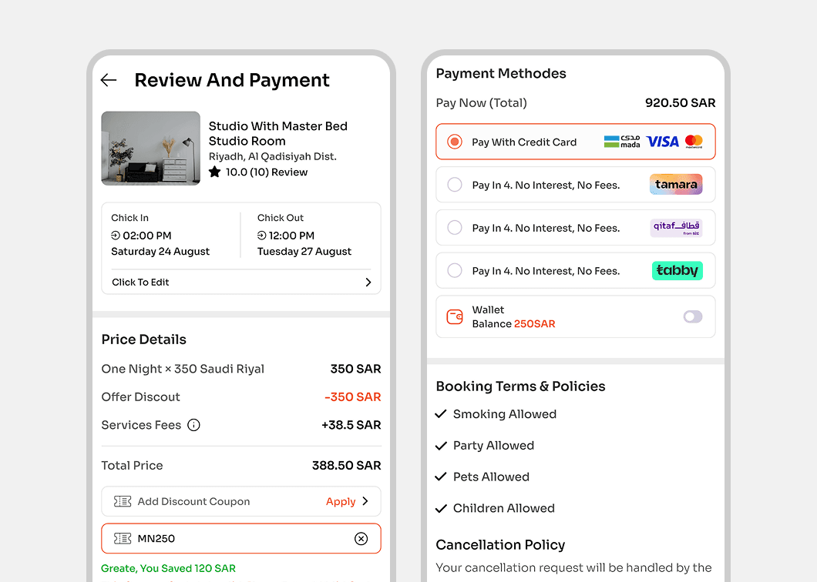Clear the MN250 coupon with the X icon
817x582 pixels.
pyautogui.click(x=361, y=539)
